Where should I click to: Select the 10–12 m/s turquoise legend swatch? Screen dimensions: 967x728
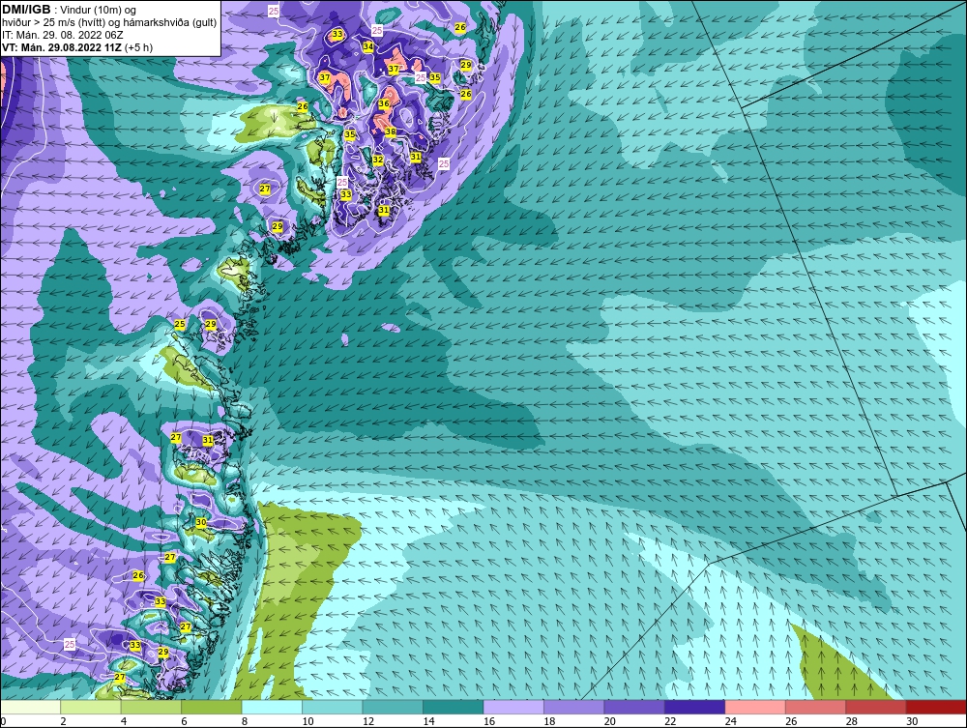[333, 707]
